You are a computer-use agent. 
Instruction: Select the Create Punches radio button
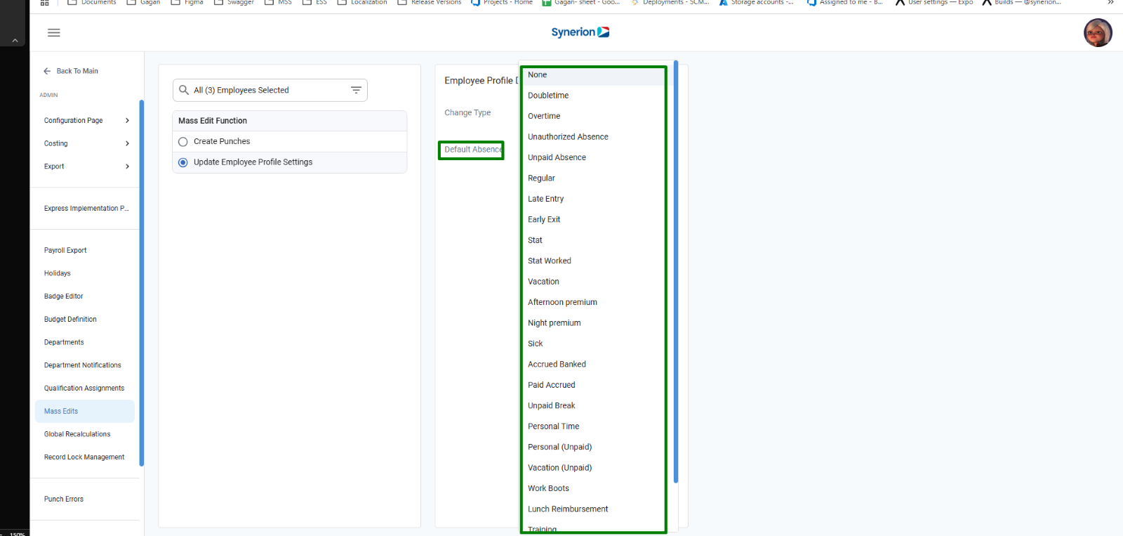coord(183,142)
